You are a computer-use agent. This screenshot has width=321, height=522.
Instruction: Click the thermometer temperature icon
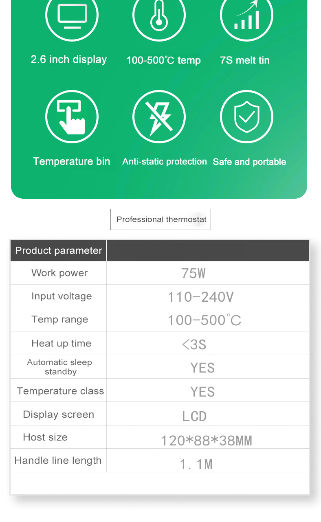[x=159, y=15]
